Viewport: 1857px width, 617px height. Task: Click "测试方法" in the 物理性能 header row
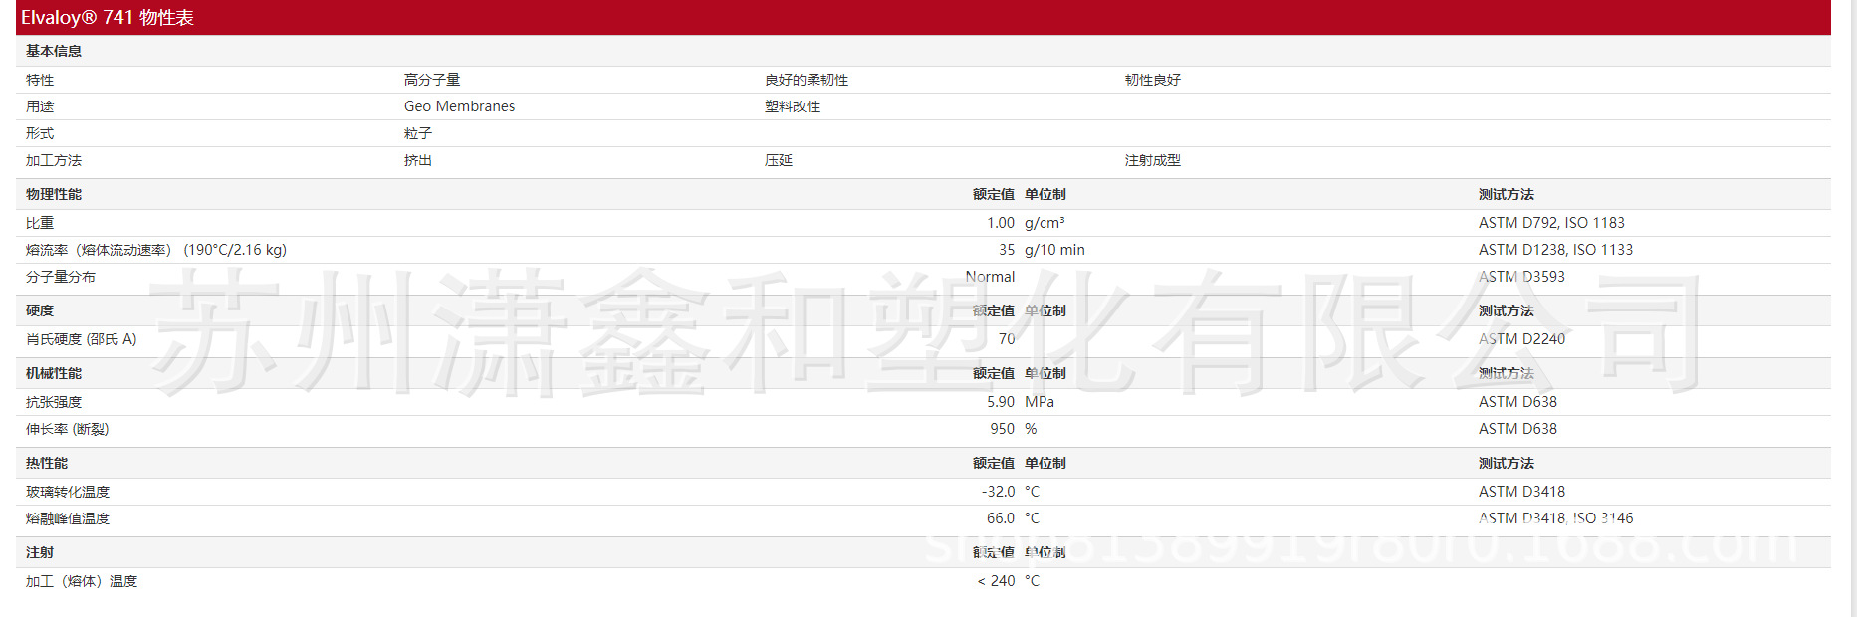[x=1507, y=194]
